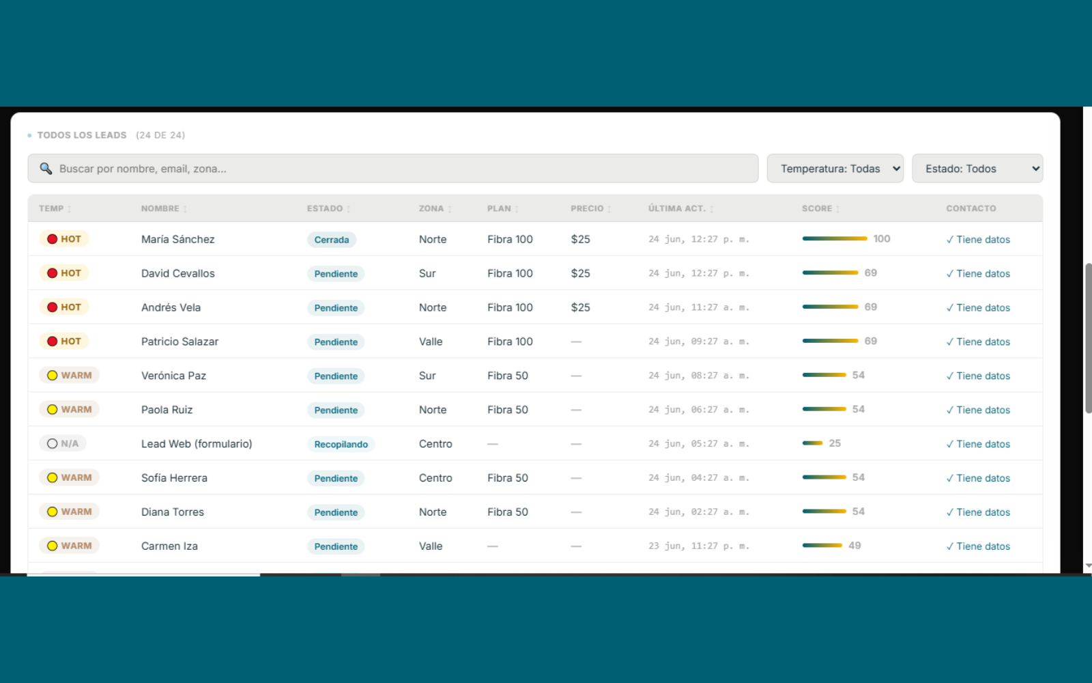This screenshot has height=683, width=1092.
Task: Open the Estado: Todos dropdown
Action: pos(977,169)
